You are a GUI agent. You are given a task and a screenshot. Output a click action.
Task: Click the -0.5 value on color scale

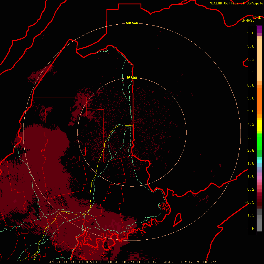click(250, 202)
